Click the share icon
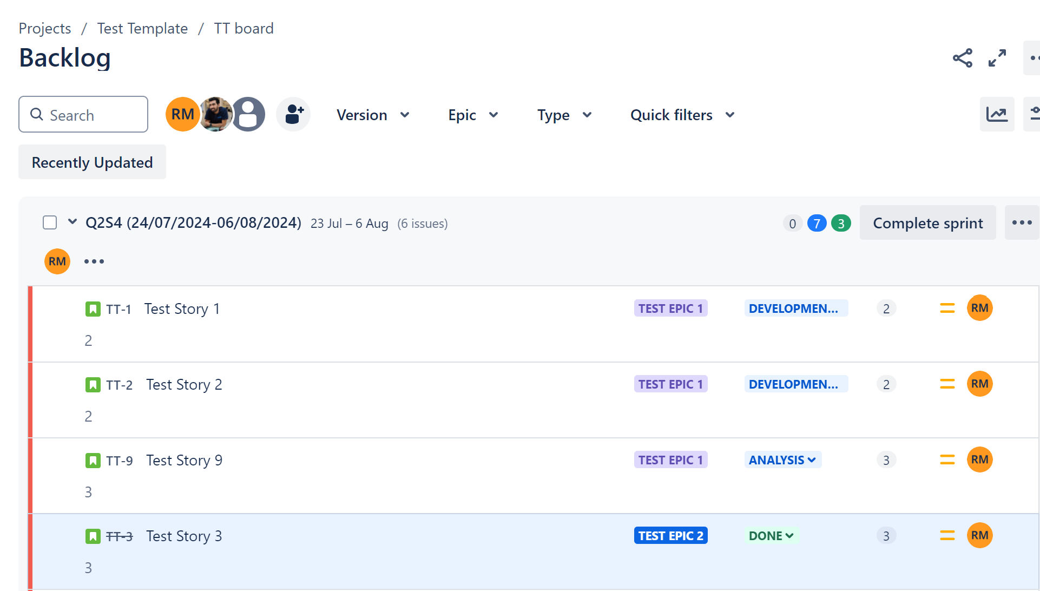This screenshot has height=591, width=1040. pyautogui.click(x=963, y=58)
